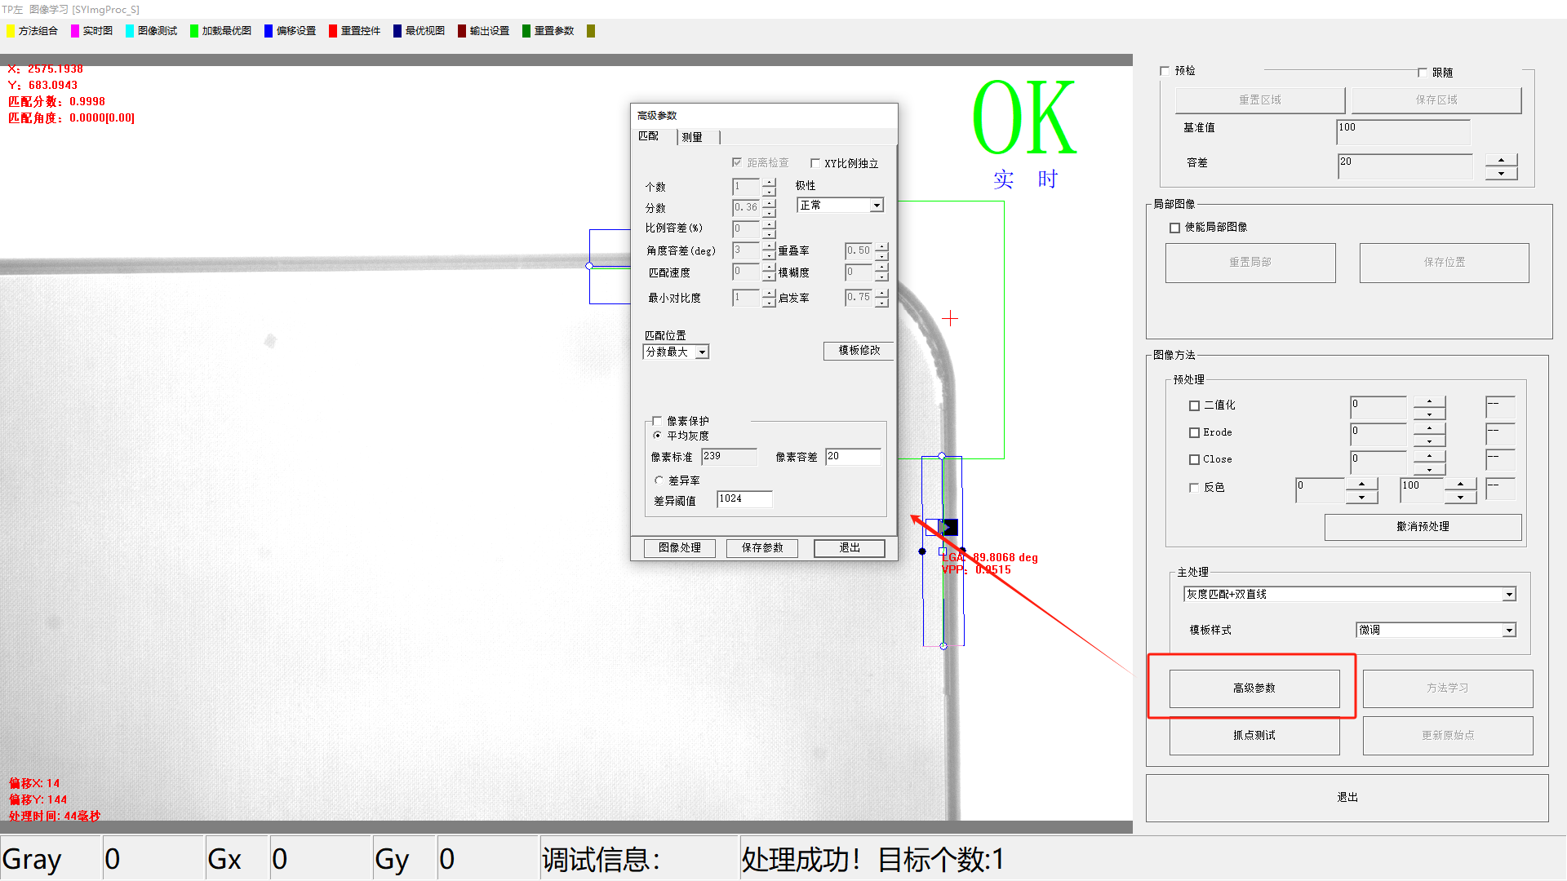The width and height of the screenshot is (1567, 881).
Task: Expand the 模板样式 dropdown
Action: pyautogui.click(x=1509, y=631)
